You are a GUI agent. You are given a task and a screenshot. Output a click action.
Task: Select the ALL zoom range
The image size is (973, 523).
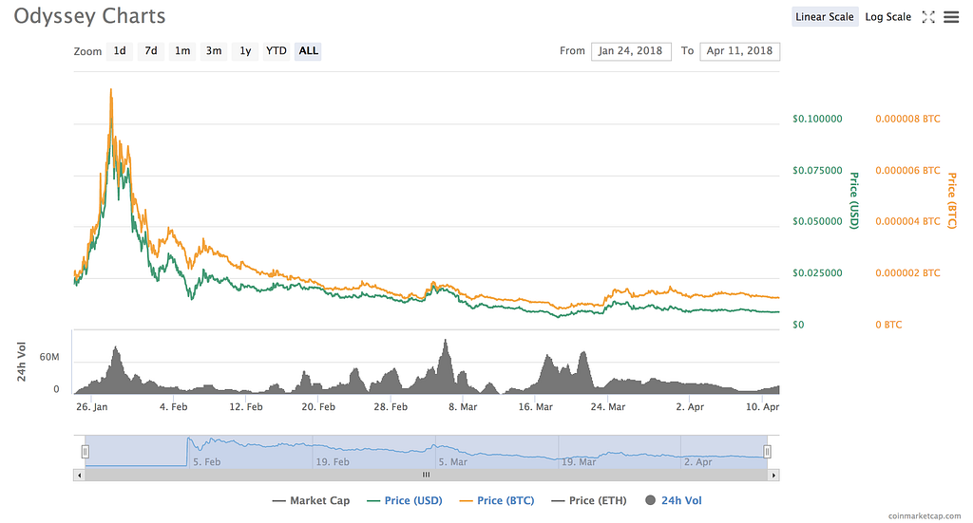pyautogui.click(x=309, y=51)
